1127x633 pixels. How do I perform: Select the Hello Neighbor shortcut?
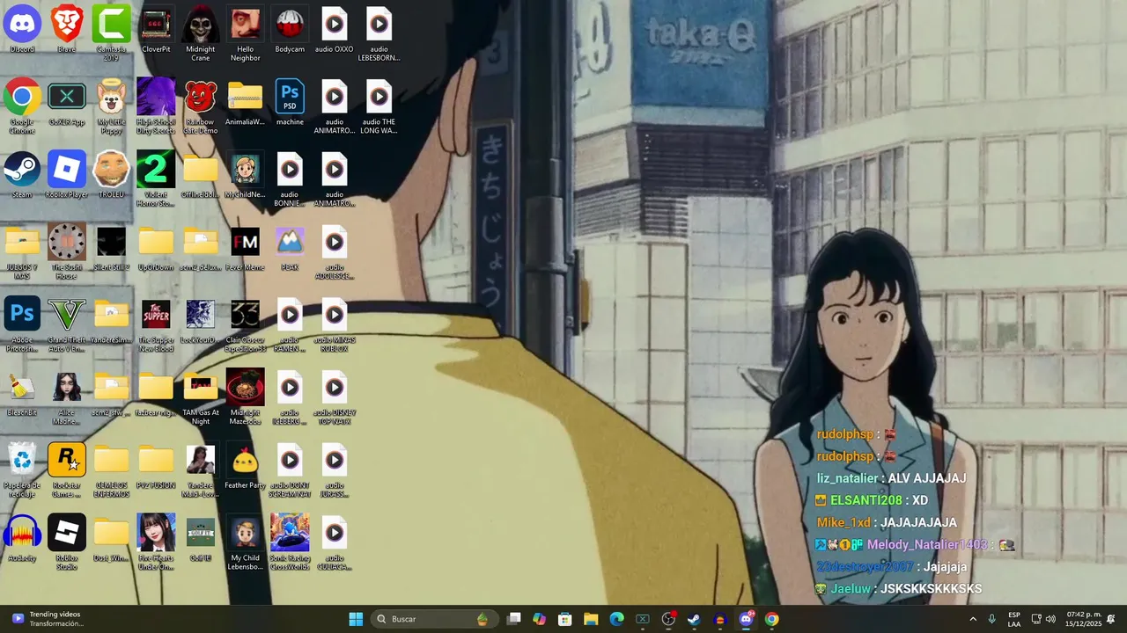click(x=245, y=33)
